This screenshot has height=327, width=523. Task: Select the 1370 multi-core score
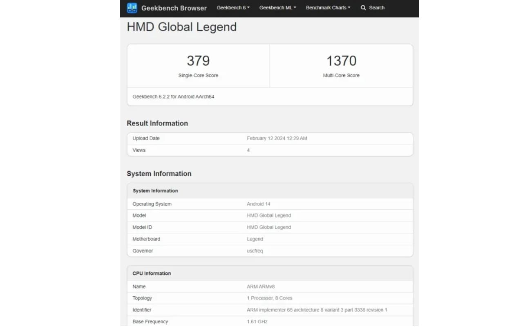tap(341, 61)
